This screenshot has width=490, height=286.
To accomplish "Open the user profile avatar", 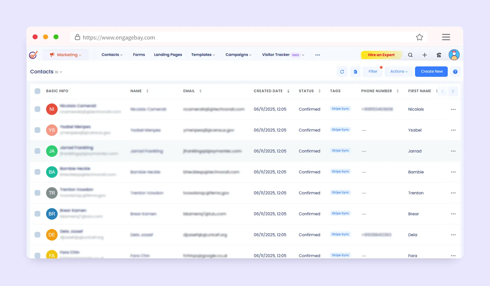I will [x=454, y=55].
